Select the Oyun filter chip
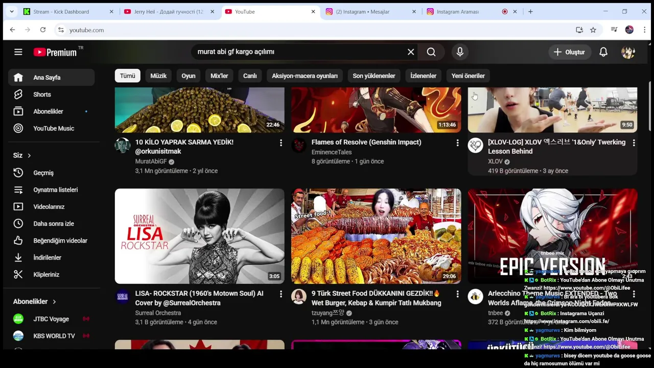 click(189, 76)
